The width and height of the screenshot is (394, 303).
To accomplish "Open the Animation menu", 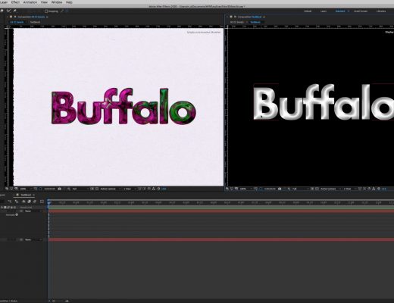I will click(30, 2).
